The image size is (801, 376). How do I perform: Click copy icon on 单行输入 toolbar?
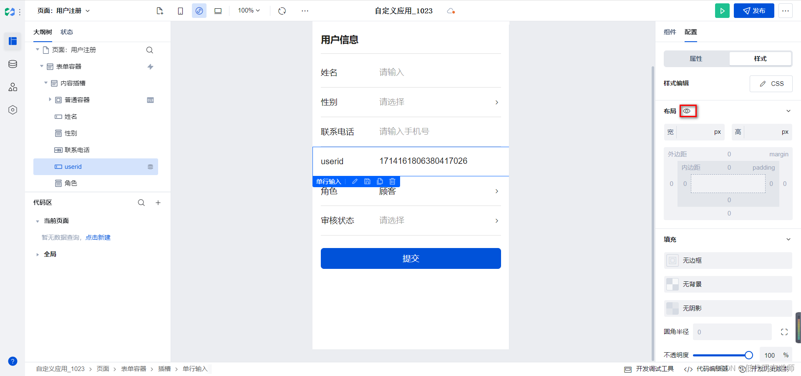pyautogui.click(x=380, y=181)
